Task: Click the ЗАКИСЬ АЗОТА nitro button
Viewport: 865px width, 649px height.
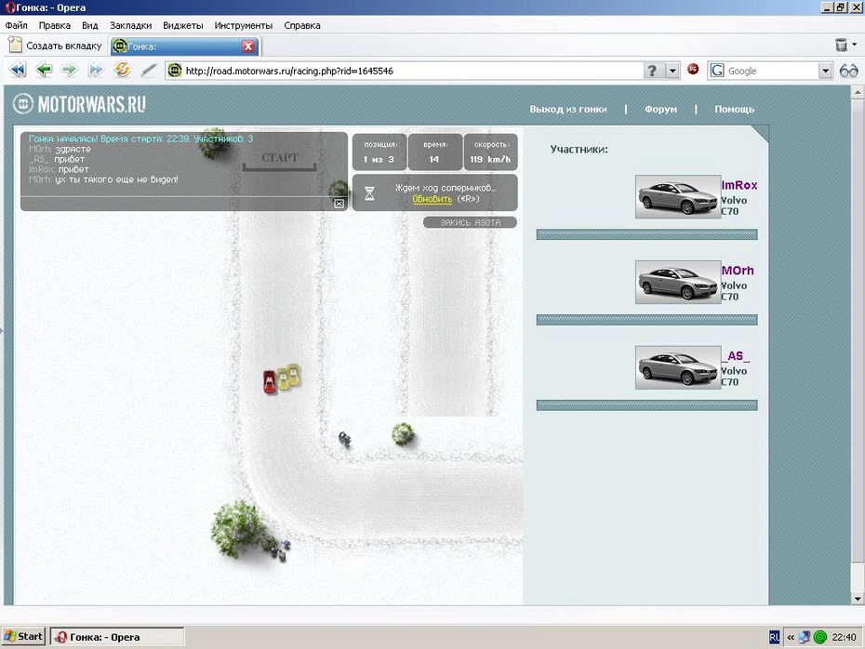Action: (470, 222)
